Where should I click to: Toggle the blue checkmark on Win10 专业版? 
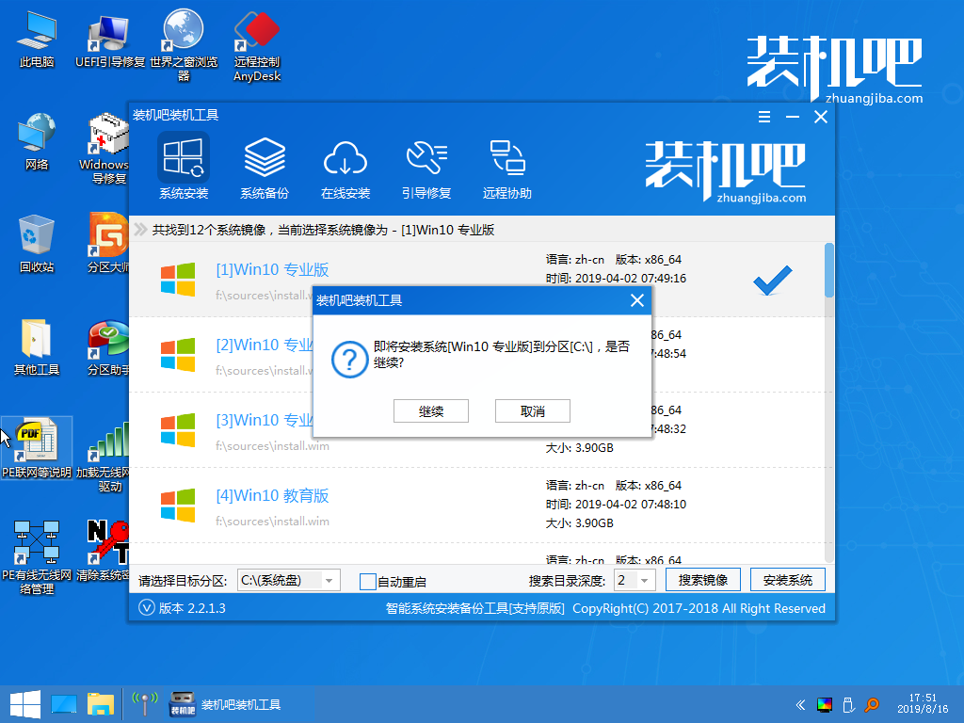coord(773,279)
